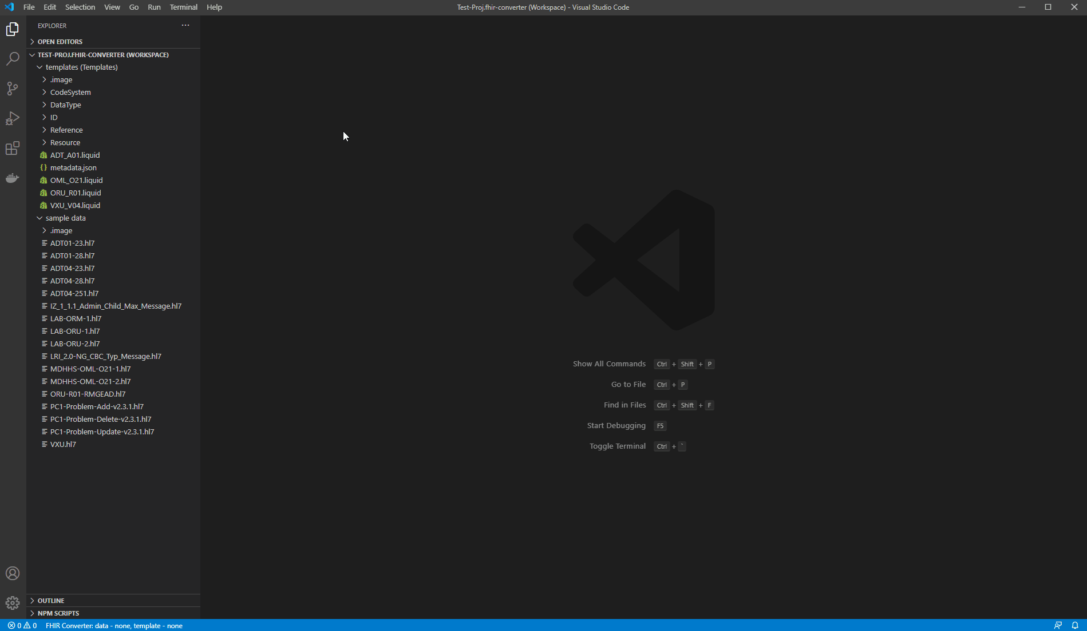Open LAB-ORU-1.hl7 sample file
1087x631 pixels.
113,331
